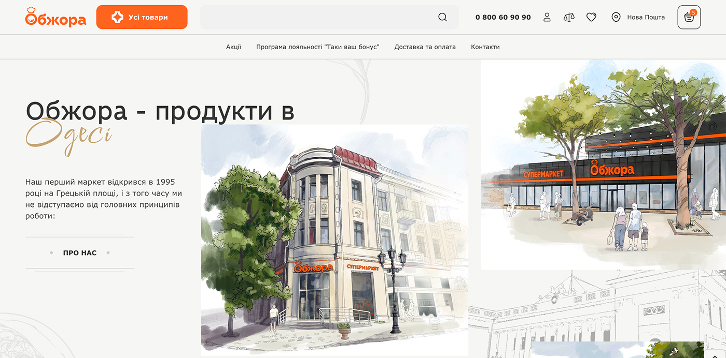Image resolution: width=726 pixels, height=358 pixels.
Task: Select Нова Пошта delivery option
Action: click(x=646, y=17)
